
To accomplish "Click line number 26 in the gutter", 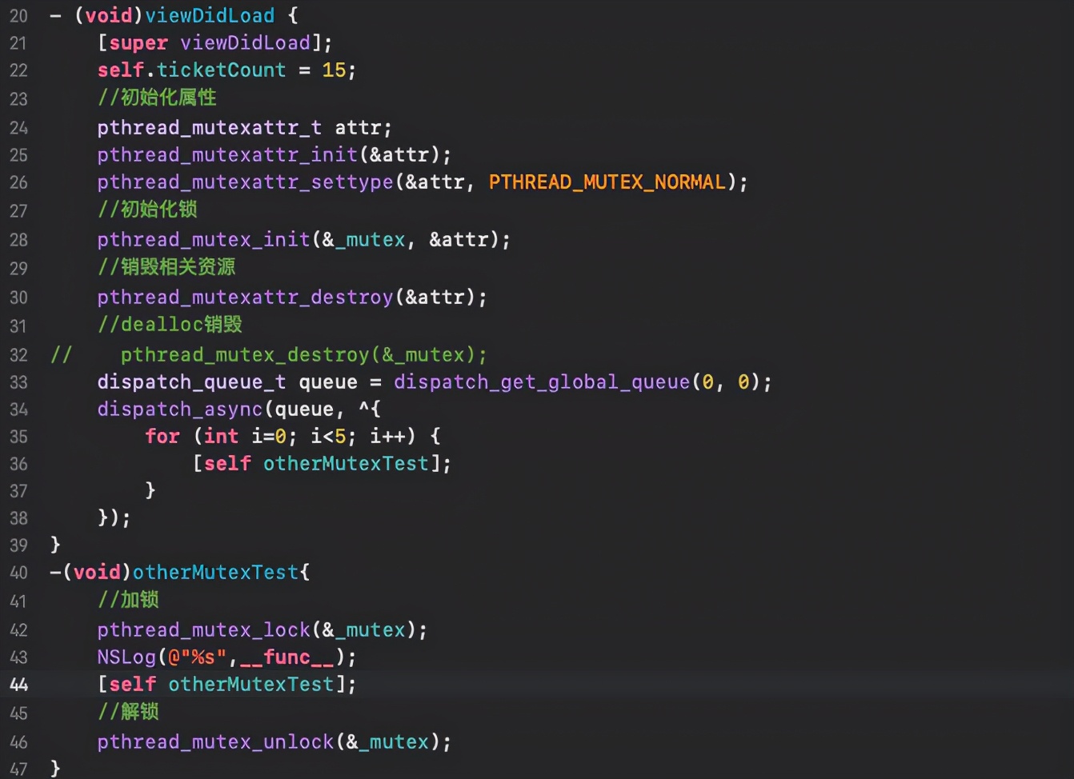I will click(x=18, y=182).
